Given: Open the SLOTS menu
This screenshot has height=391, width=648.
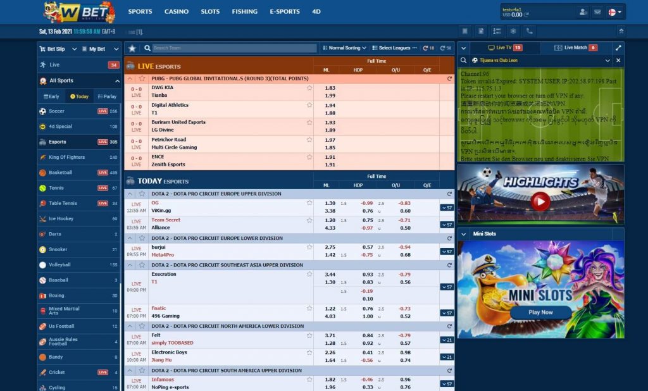Looking at the screenshot, I should [x=210, y=11].
